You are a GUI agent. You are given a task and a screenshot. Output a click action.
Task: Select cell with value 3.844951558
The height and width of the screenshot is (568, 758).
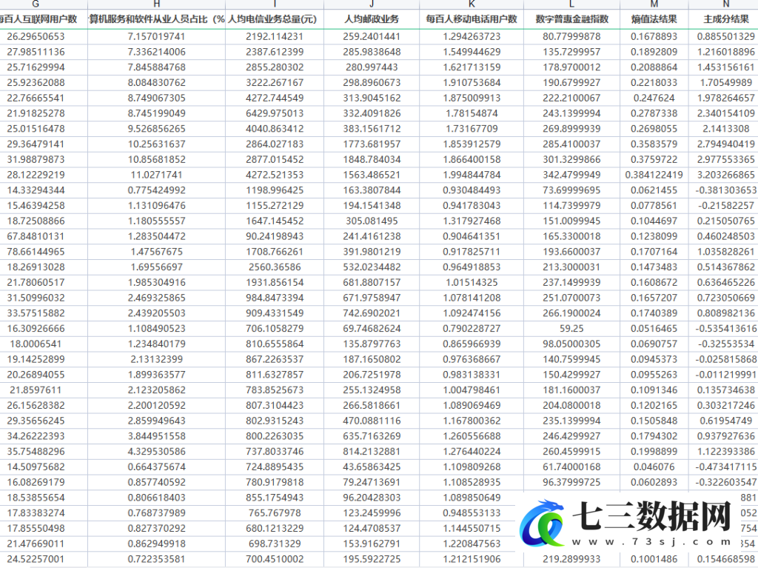coord(157,436)
